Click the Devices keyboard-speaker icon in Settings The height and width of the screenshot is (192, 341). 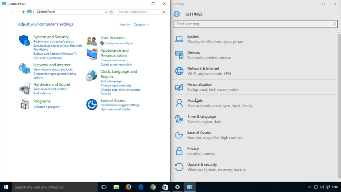[179, 55]
